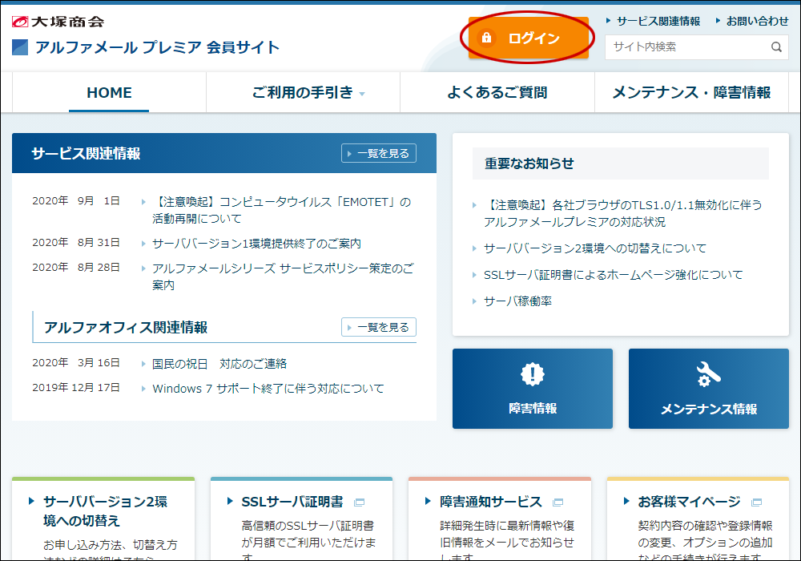The height and width of the screenshot is (561, 801).
Task: Click arrow icon before 国民の祝日 news item
Action: click(143, 364)
